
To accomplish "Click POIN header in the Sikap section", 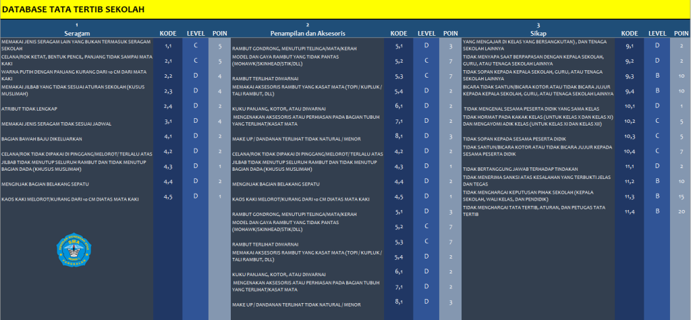I will tap(682, 33).
